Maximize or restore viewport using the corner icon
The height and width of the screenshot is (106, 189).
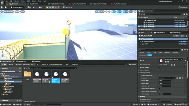pos(135,12)
